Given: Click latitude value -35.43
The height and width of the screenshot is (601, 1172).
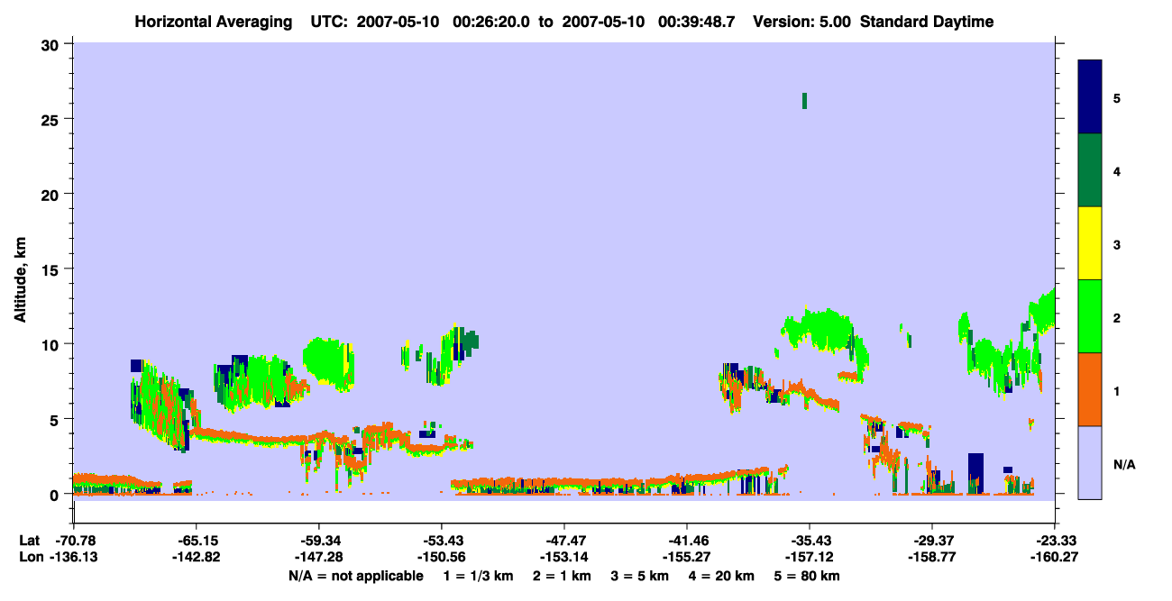Looking at the screenshot, I should coord(810,541).
